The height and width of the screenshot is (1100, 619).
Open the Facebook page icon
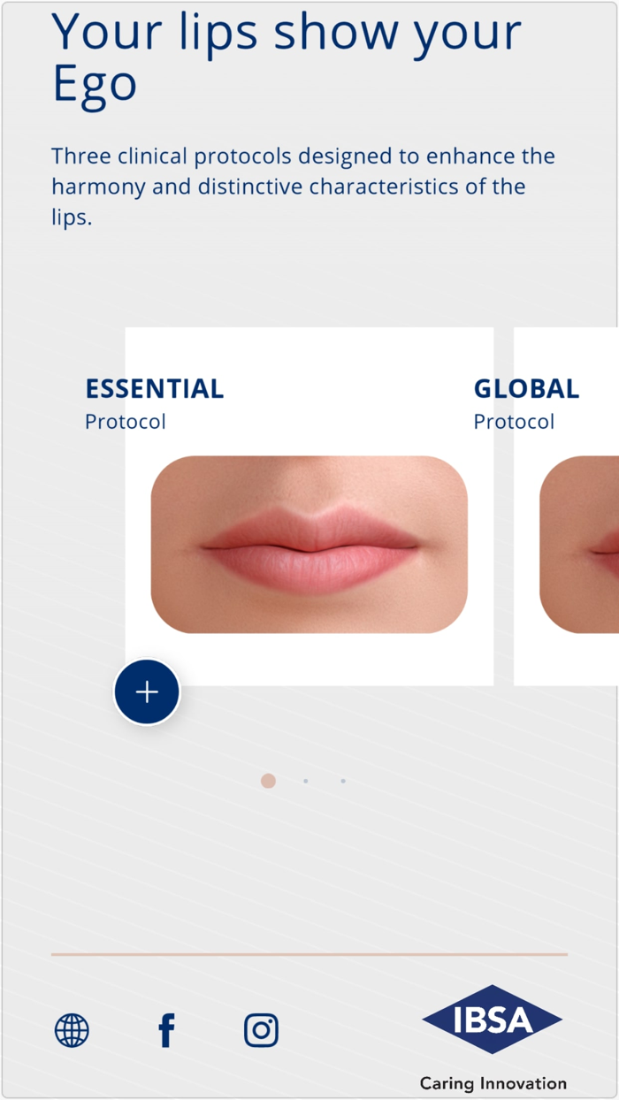[166, 1030]
